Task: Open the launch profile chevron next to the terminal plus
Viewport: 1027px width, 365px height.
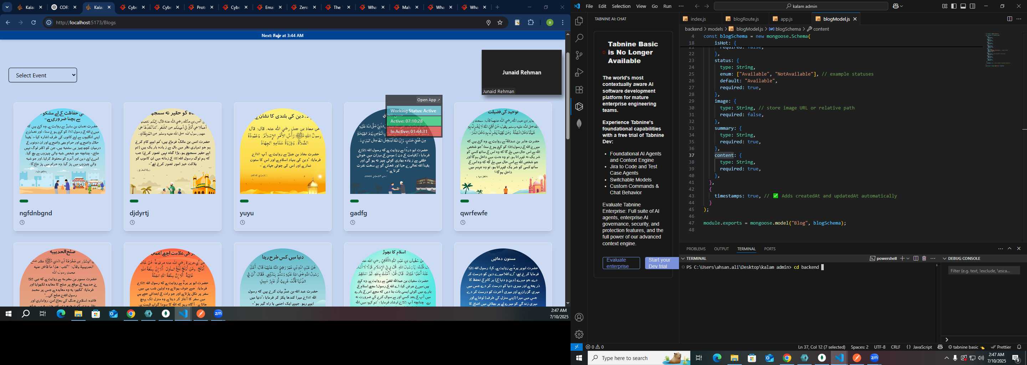Action: click(908, 259)
